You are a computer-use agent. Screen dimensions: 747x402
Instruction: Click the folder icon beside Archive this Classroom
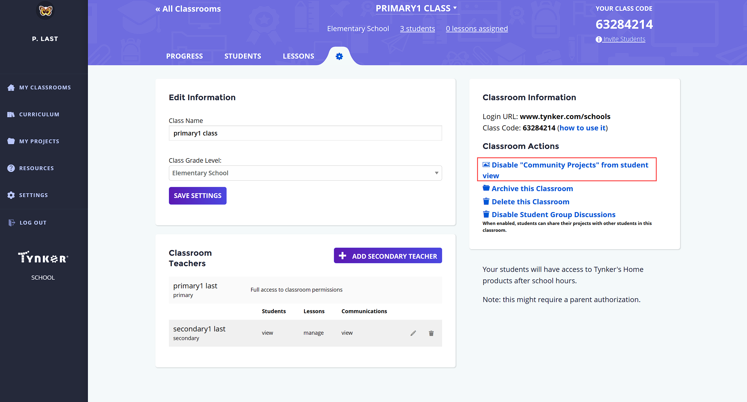coord(486,188)
